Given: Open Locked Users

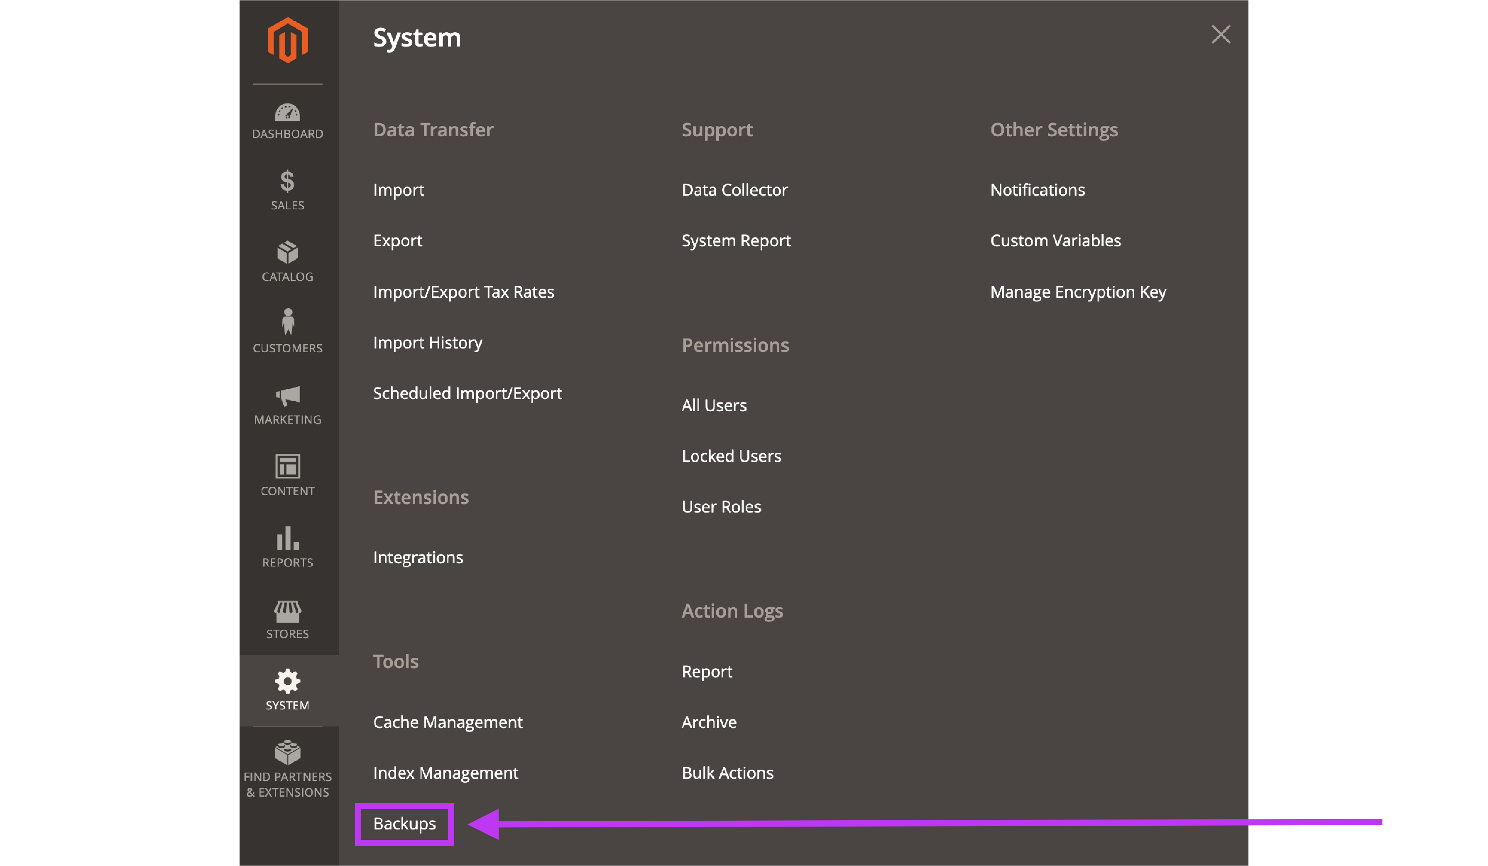Looking at the screenshot, I should pos(731,456).
